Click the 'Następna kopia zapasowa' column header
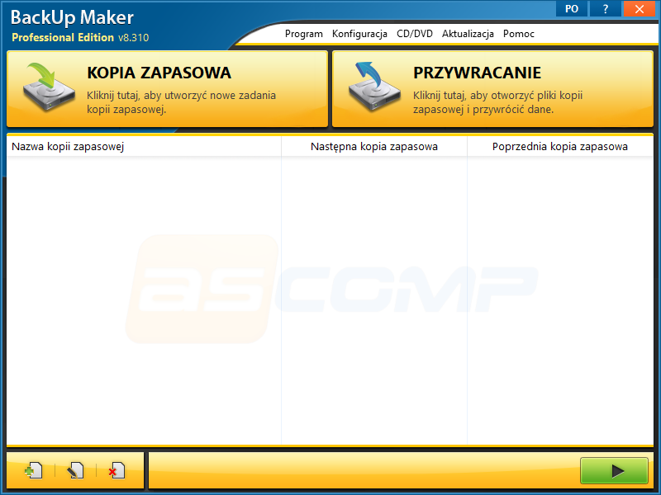The width and height of the screenshot is (661, 495). (x=374, y=147)
